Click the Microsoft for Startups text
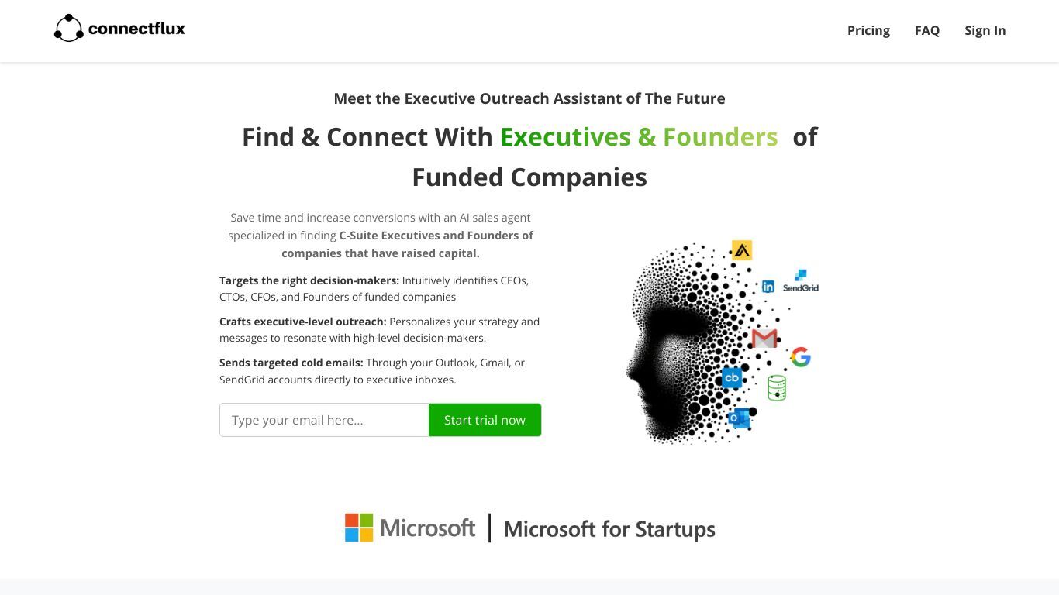The height and width of the screenshot is (595, 1059). tap(609, 529)
